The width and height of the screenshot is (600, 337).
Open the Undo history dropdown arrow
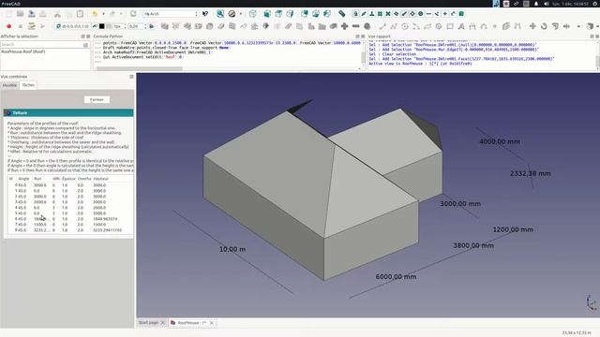(x=103, y=14)
